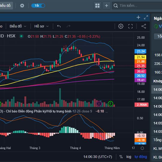Expand chart panel with diagonal arrows icon

[146, 17]
